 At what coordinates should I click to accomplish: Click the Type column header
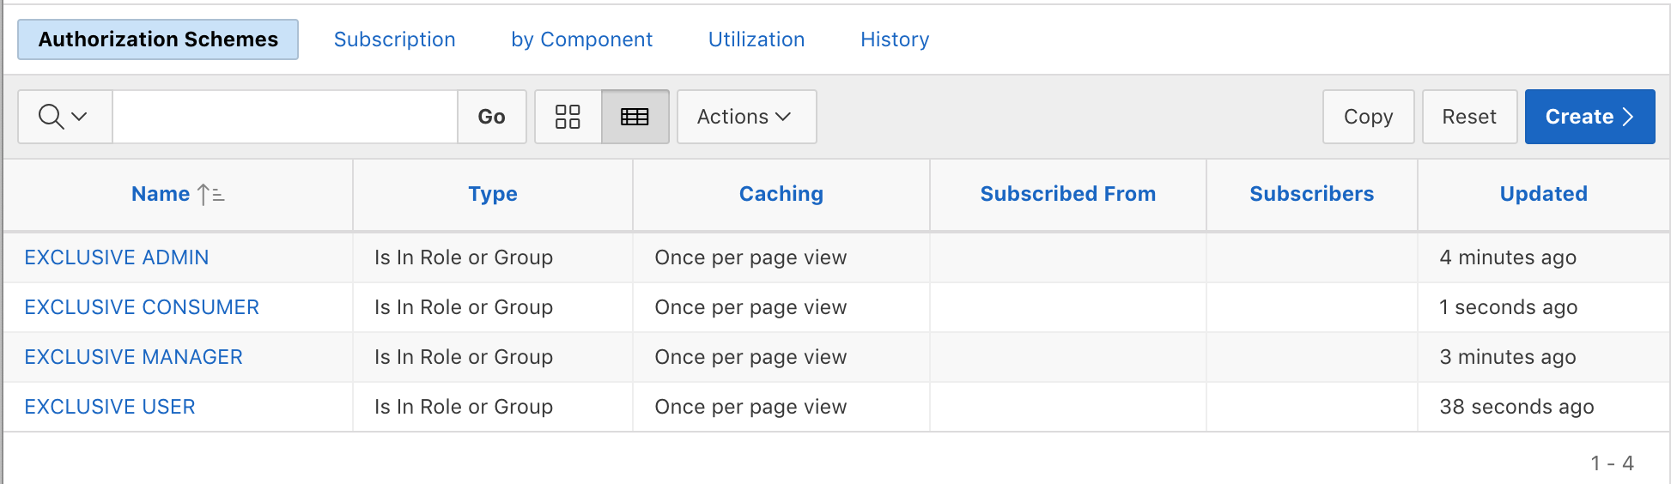tap(492, 194)
